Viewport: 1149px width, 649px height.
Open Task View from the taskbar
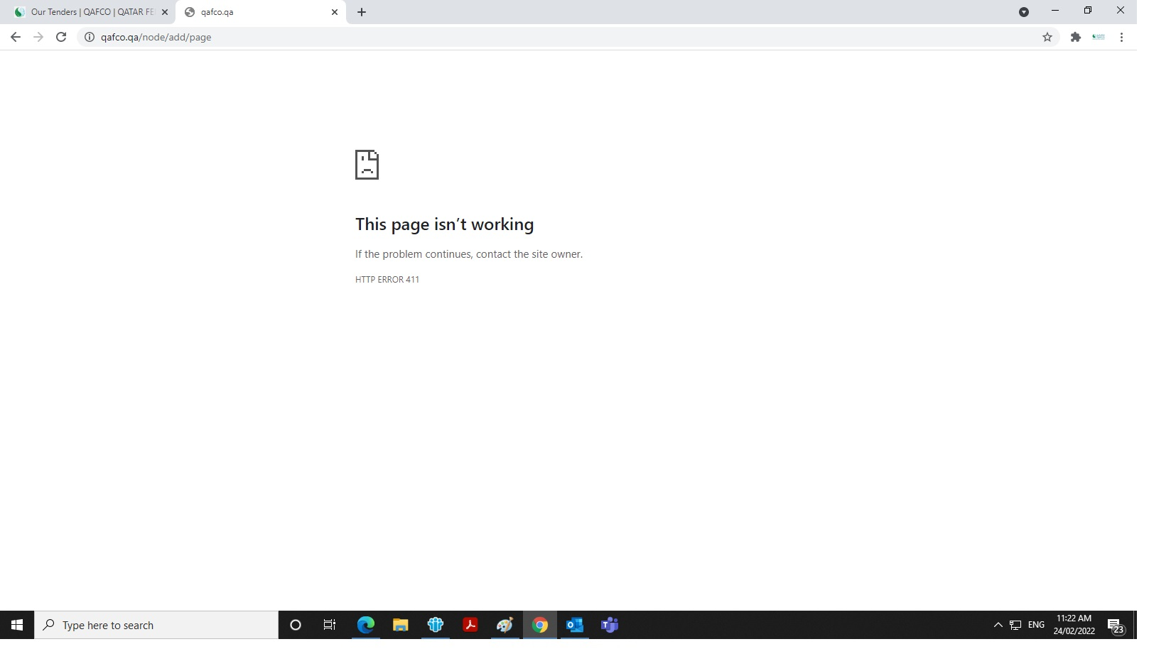point(329,625)
